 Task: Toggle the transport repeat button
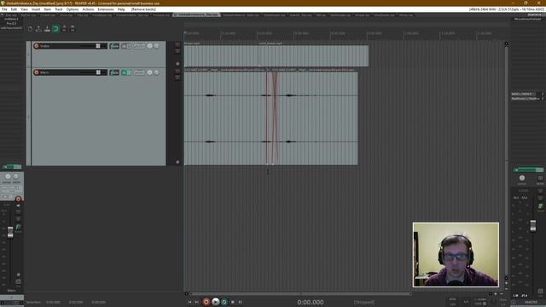point(224,302)
